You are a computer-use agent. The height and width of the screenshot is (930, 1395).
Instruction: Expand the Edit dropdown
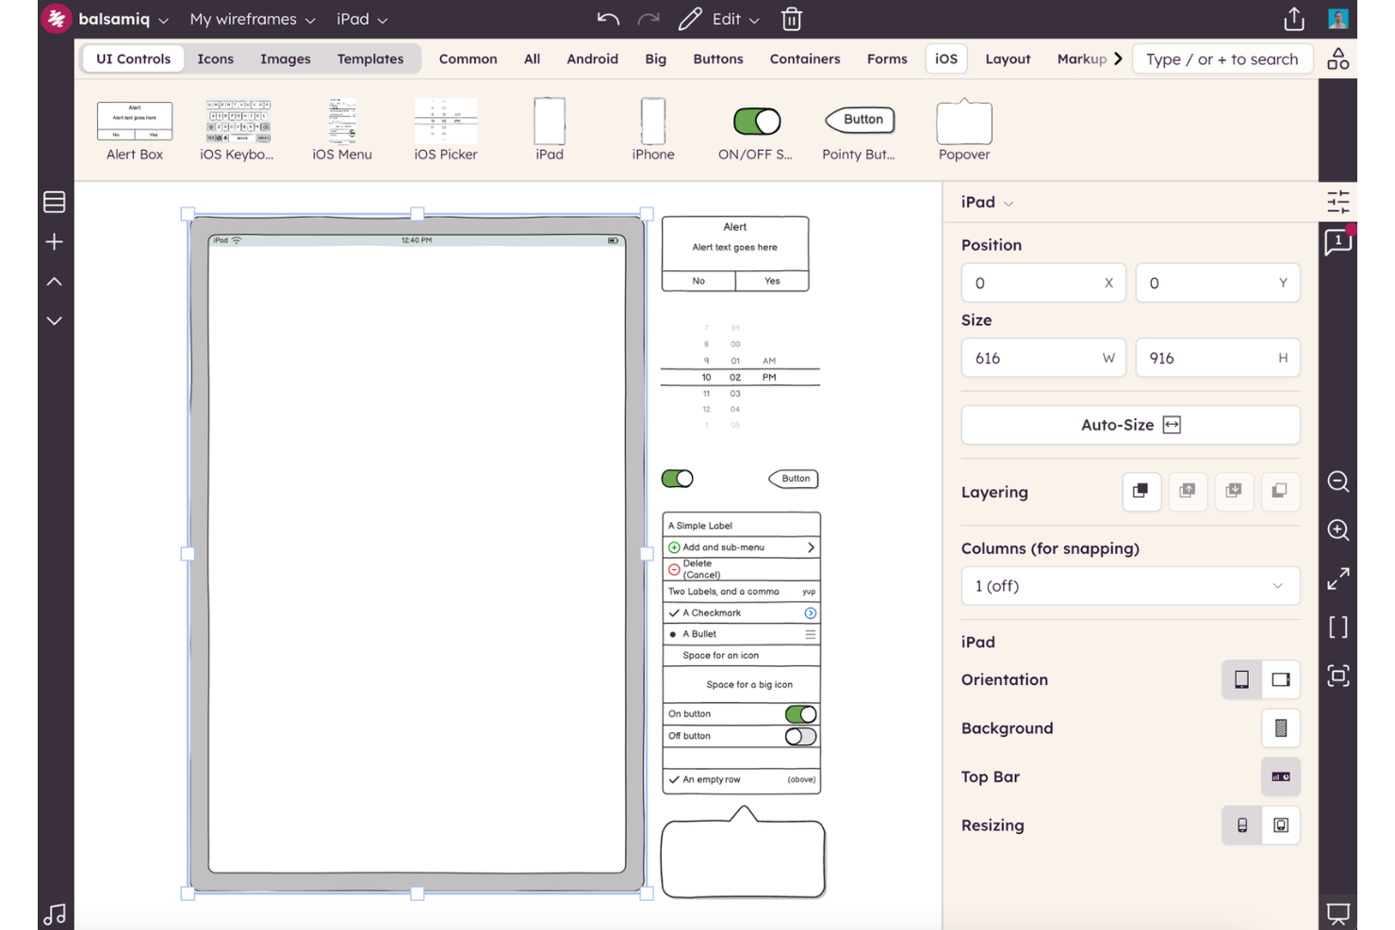(x=735, y=19)
